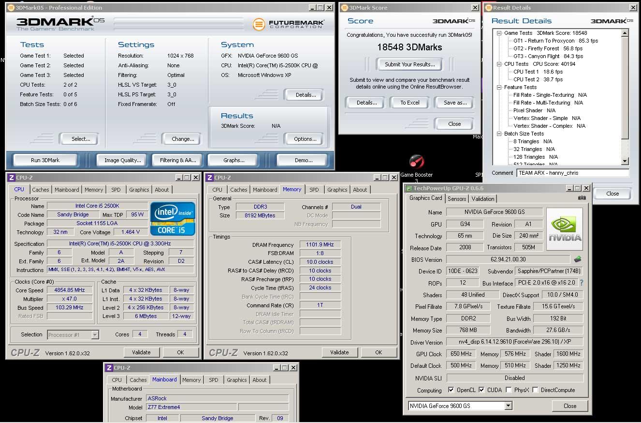Image resolution: width=641 pixels, height=423 pixels.
Task: Export the score with To Excel
Action: 410,103
